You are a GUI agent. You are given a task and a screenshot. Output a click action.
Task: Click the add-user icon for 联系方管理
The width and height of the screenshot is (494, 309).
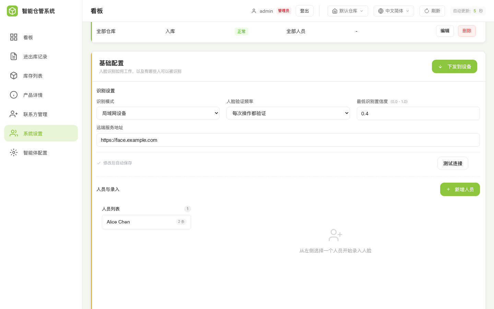14,114
